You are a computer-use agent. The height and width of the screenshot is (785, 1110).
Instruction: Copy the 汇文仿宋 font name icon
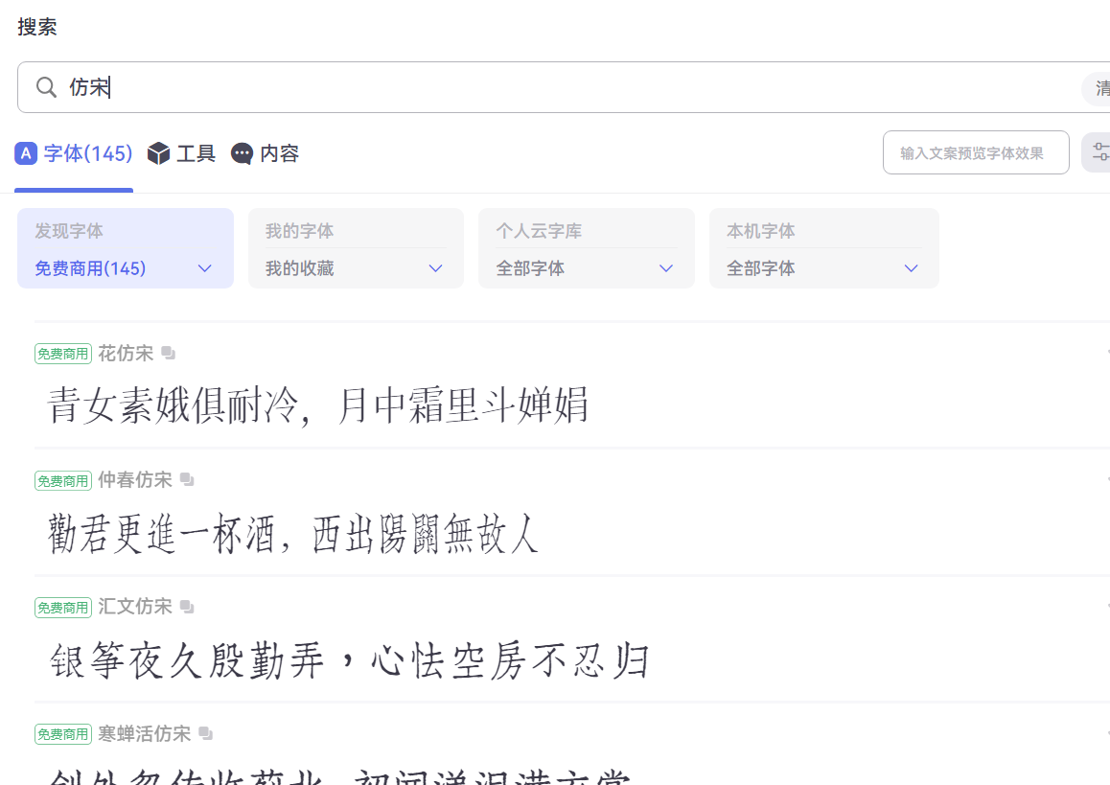187,607
